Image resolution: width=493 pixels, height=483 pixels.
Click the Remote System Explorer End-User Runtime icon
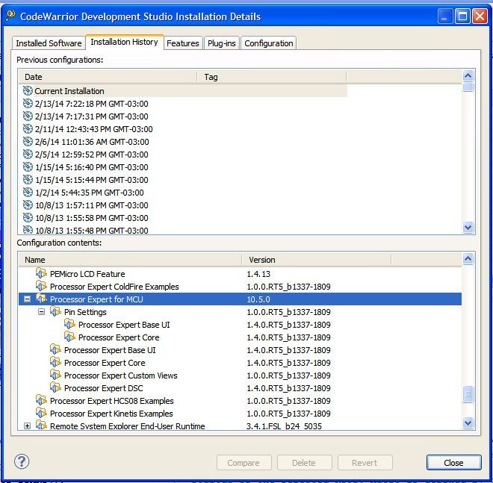[x=41, y=426]
